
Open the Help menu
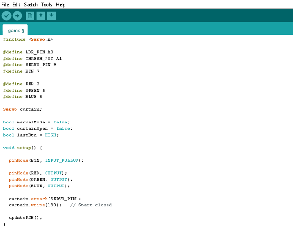(61, 5)
